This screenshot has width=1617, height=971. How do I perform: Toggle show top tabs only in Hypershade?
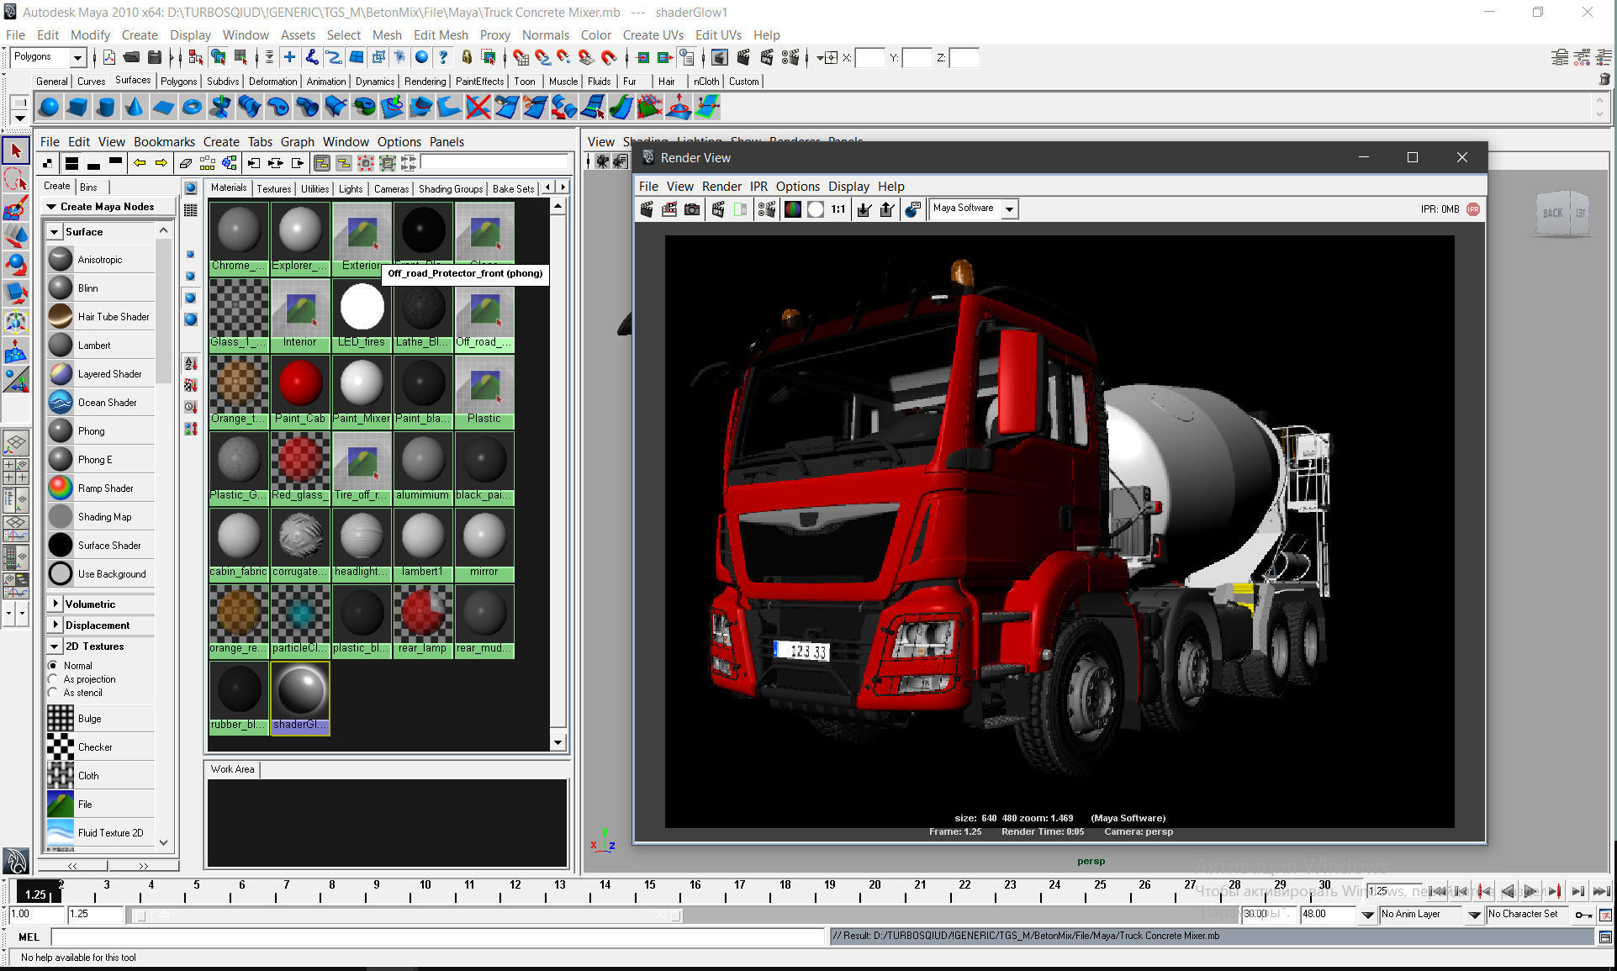(x=115, y=163)
